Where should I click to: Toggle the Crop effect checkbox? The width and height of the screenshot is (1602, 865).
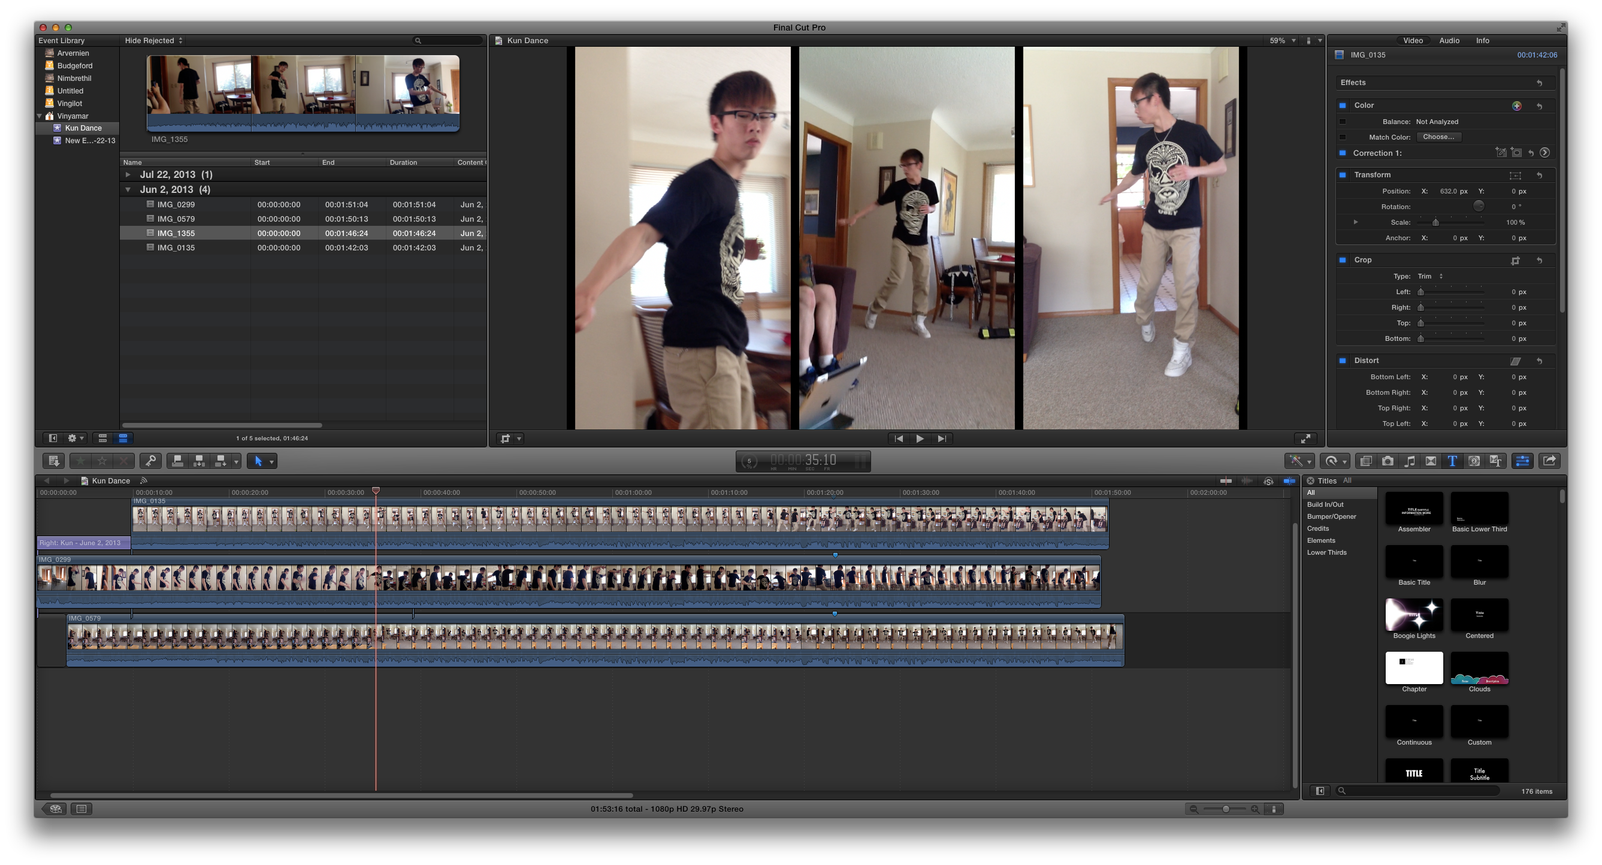click(1343, 260)
